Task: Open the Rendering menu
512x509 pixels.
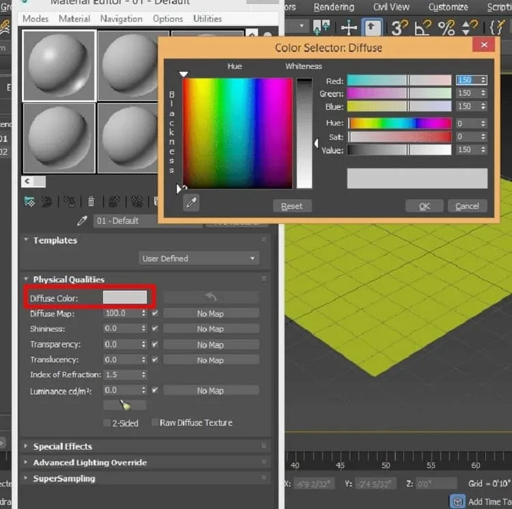Action: coord(334,7)
